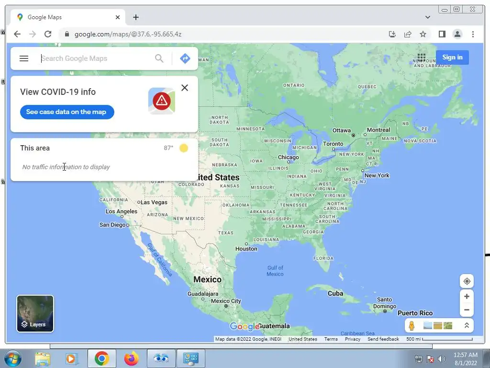Open the tab search dropdown

[x=427, y=17]
